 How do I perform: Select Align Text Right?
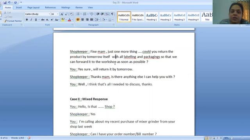(87, 20)
